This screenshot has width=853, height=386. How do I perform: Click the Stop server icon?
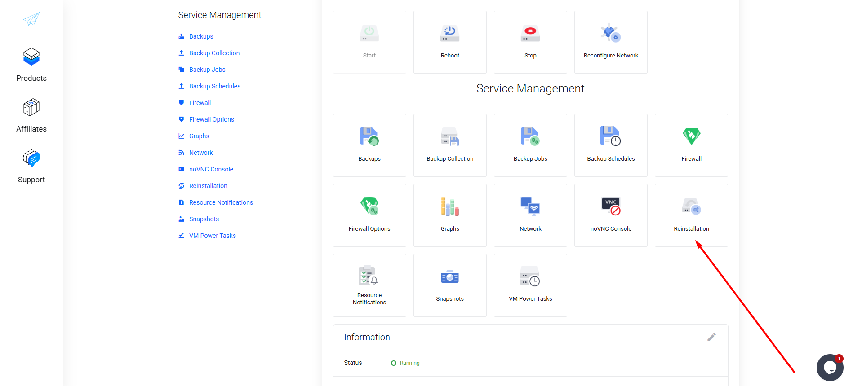530,33
